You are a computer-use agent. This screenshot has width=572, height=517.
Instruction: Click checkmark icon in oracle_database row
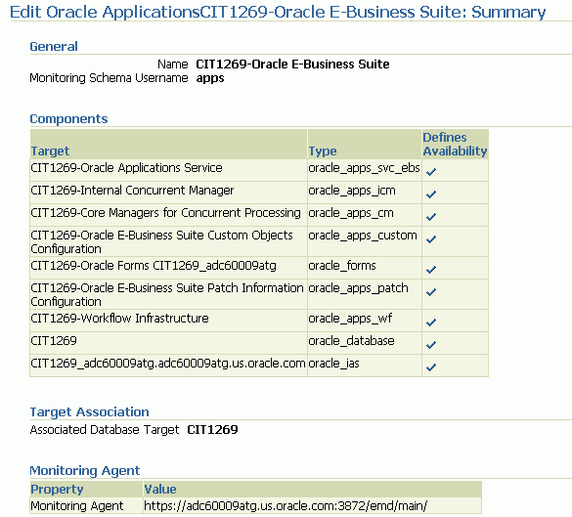tap(431, 345)
